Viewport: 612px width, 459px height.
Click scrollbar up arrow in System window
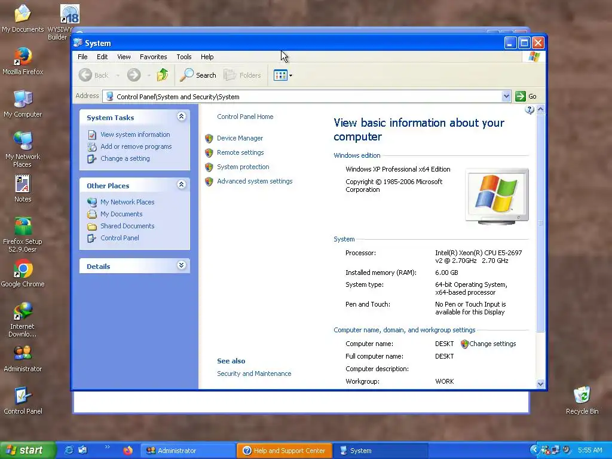pyautogui.click(x=540, y=109)
